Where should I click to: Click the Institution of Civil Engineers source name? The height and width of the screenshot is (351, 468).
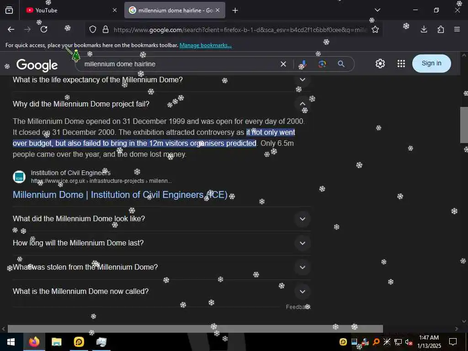click(70, 173)
